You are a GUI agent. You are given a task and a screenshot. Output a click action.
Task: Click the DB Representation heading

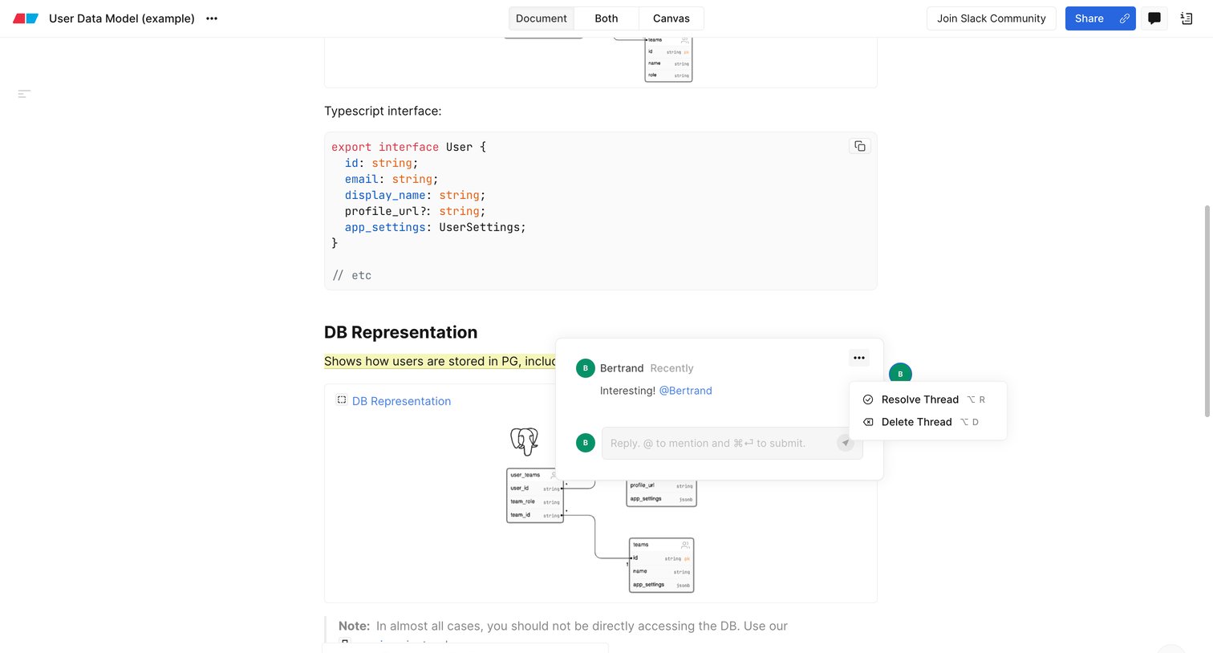click(x=400, y=332)
